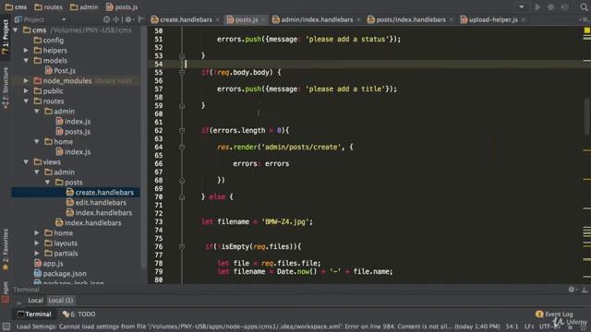The width and height of the screenshot is (591, 332).
Task: Expand the node_modules folder
Action: [26, 80]
